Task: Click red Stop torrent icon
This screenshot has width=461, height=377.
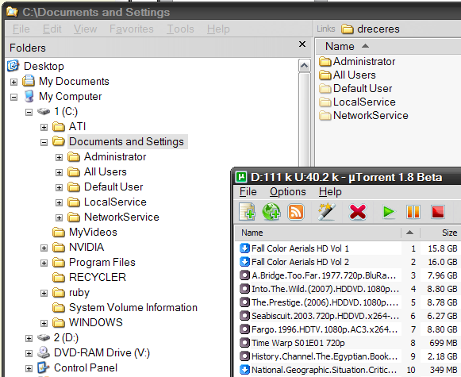Action: pos(437,212)
